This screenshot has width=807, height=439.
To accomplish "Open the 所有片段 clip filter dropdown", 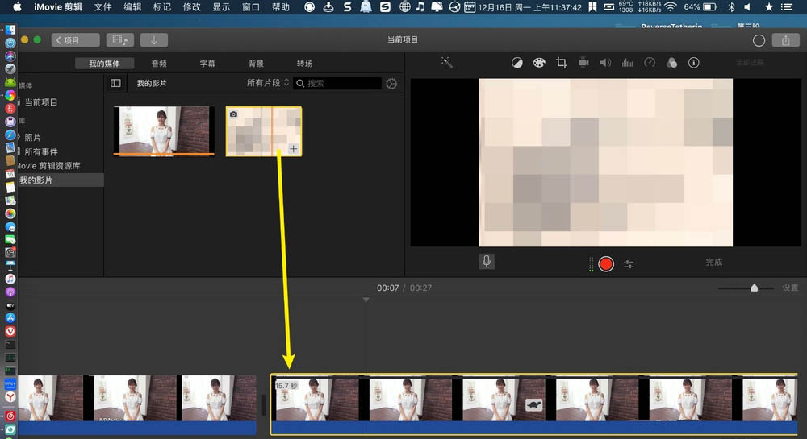I will pyautogui.click(x=268, y=83).
